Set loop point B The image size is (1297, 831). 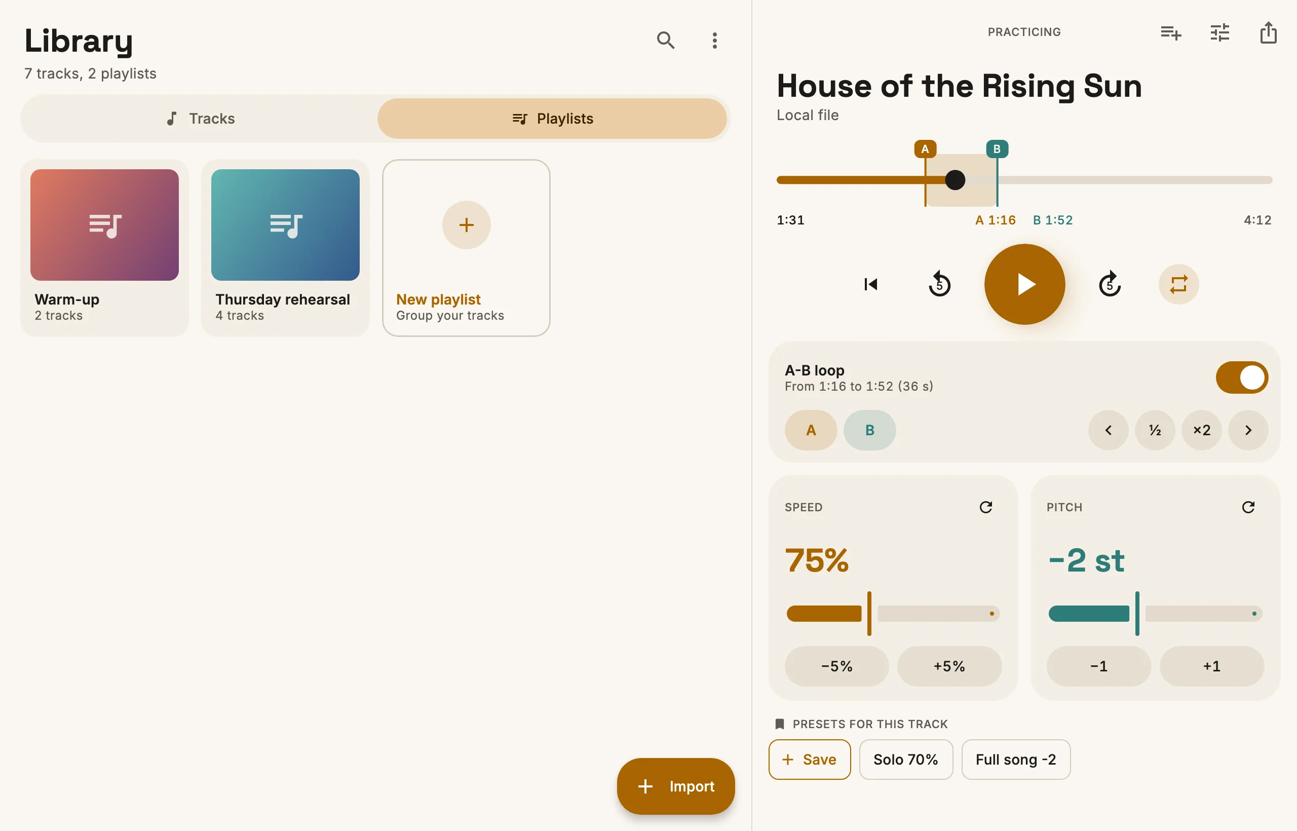869,430
